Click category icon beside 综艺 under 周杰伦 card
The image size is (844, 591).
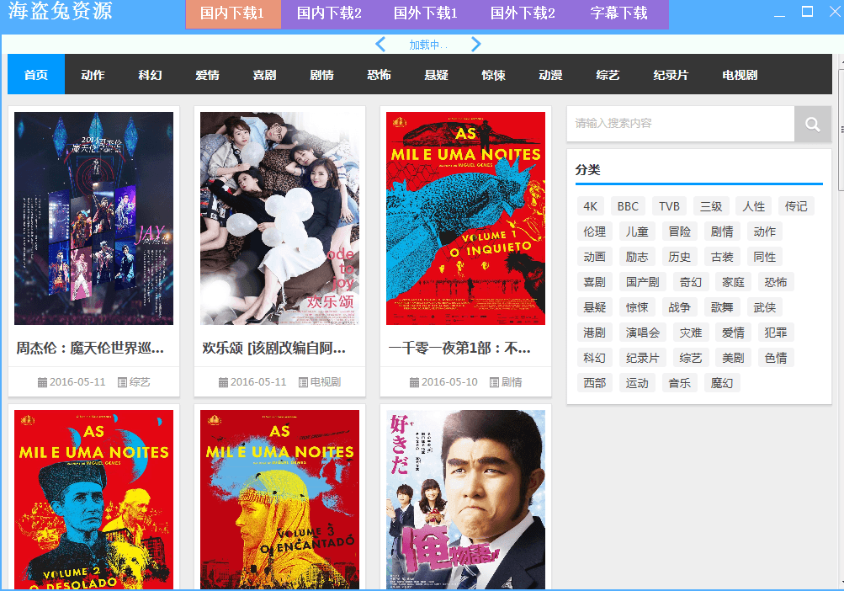pyautogui.click(x=122, y=382)
